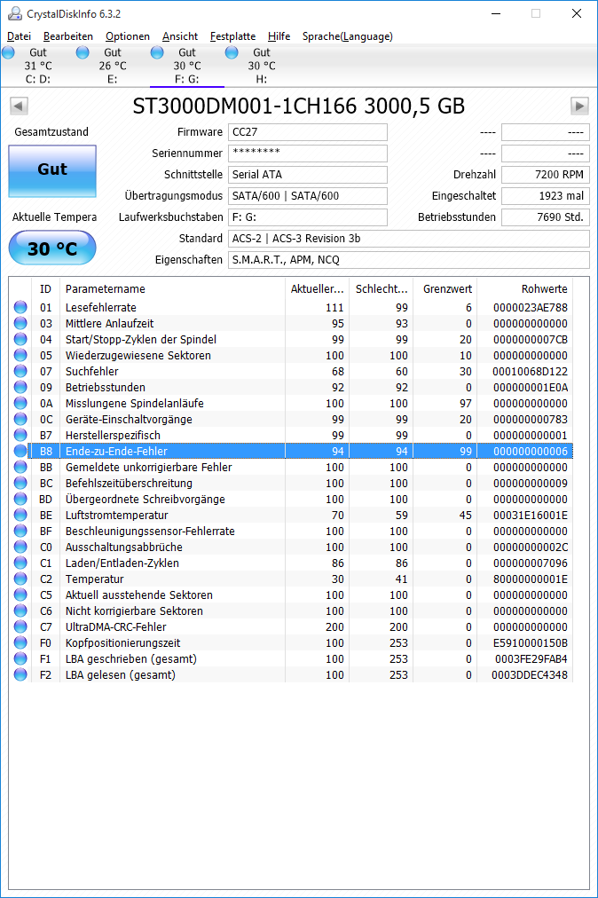Open the Bearbeiten menu
598x898 pixels.
tap(67, 36)
